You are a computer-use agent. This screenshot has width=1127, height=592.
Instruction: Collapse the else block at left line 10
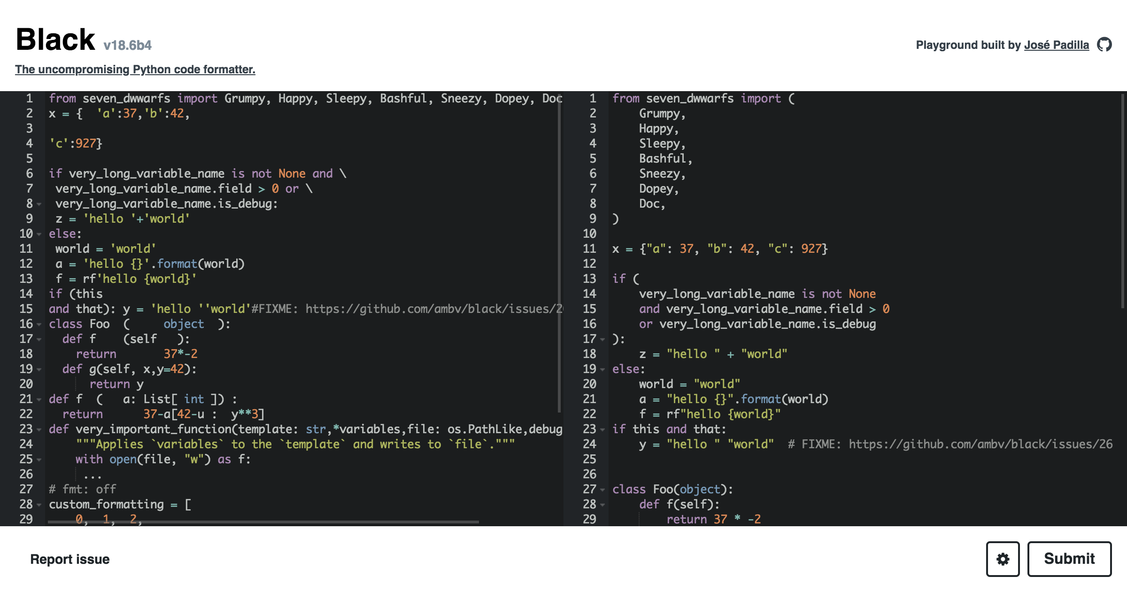pos(39,234)
